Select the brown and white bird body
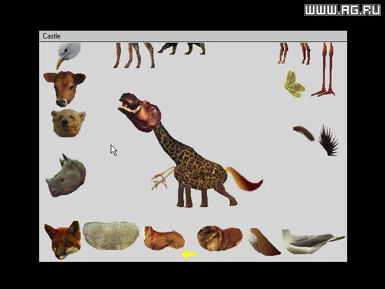The height and width of the screenshot is (289, 385). pos(263,242)
